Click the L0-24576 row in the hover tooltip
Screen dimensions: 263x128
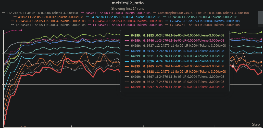[x=175, y=35]
